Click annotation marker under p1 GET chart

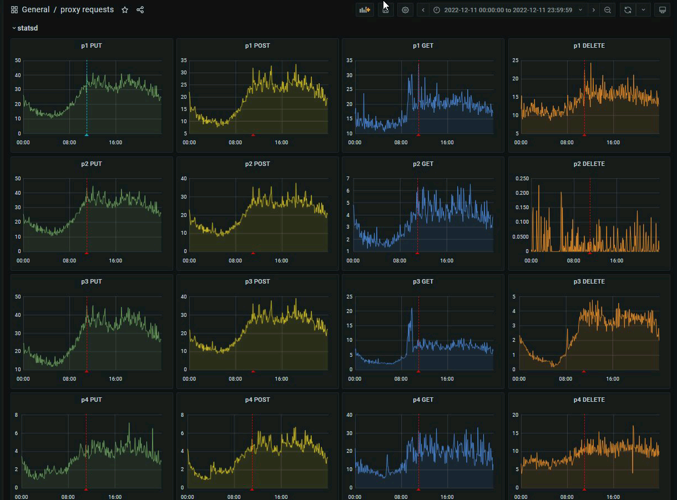(x=418, y=135)
